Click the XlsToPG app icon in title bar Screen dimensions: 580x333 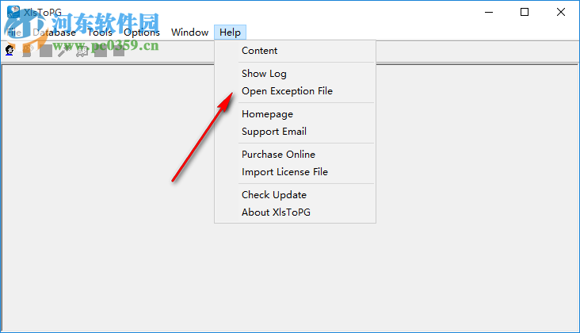pos(13,12)
